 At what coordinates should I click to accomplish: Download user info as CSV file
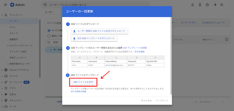point(99,31)
